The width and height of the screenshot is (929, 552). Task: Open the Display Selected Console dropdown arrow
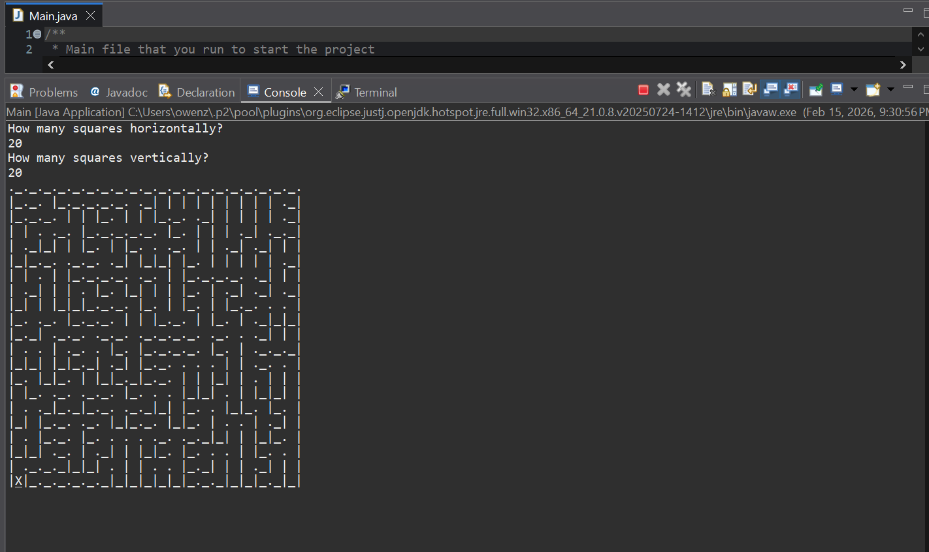click(x=853, y=90)
